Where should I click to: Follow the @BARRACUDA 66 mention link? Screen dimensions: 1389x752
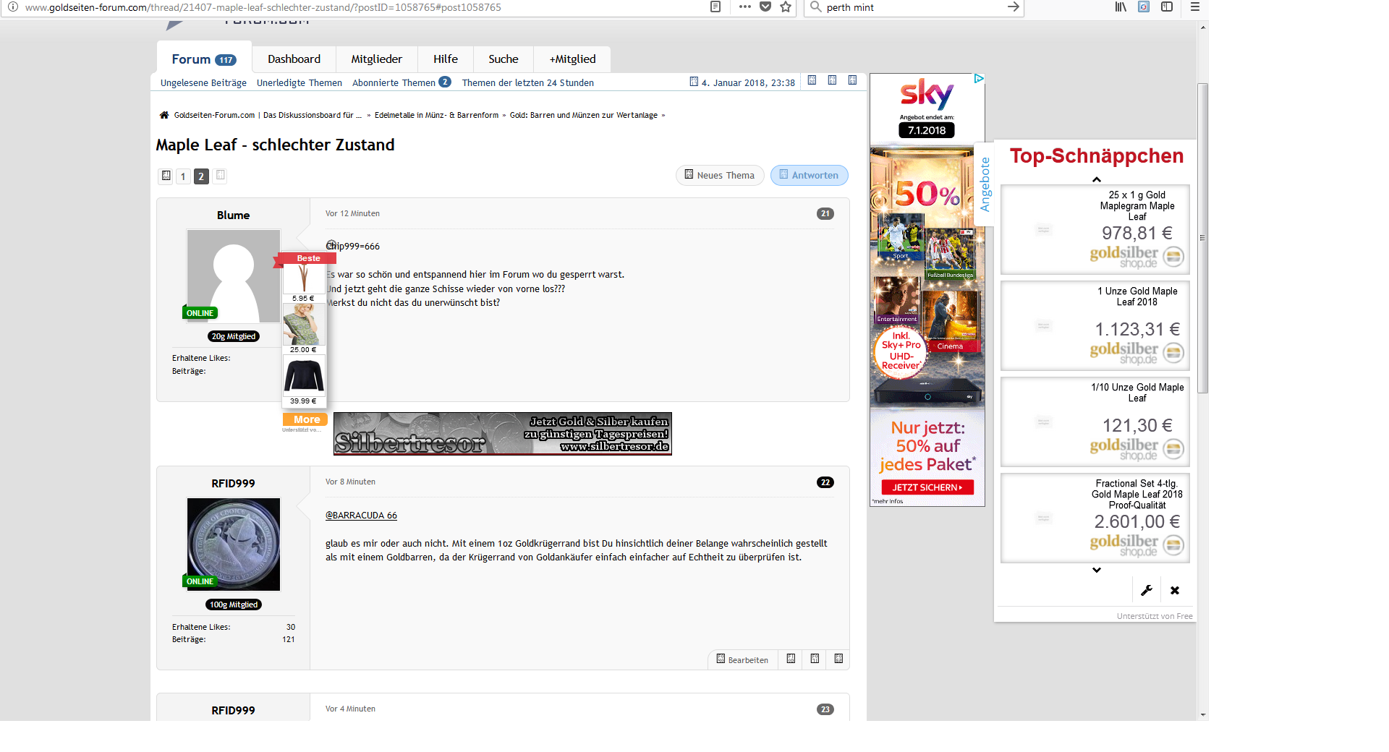(361, 516)
